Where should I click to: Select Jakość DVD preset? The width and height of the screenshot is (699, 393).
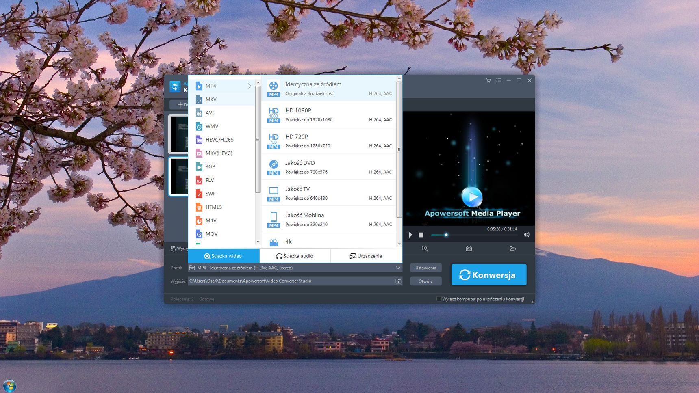(329, 167)
